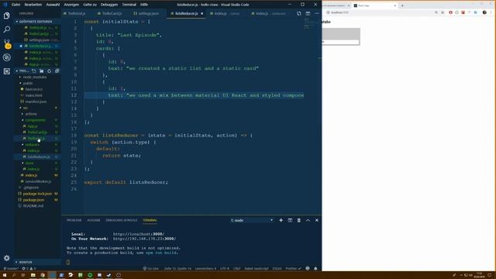Open the Debug view in activity bar

tap(7, 57)
